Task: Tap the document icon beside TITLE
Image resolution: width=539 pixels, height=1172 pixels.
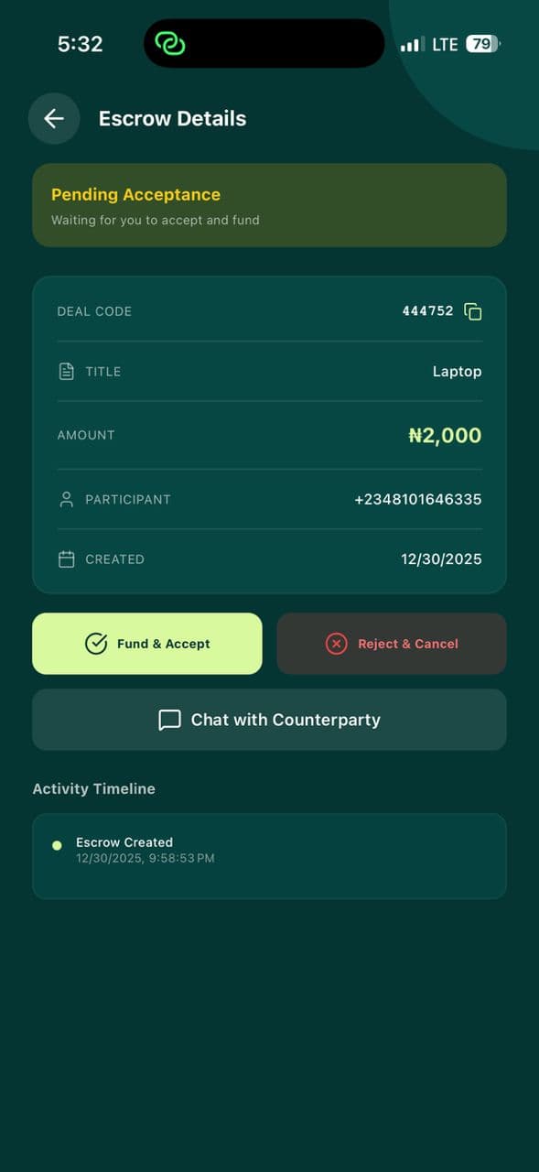Action: point(65,371)
